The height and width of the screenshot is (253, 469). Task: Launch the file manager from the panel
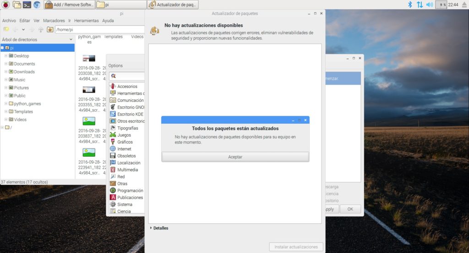17,5
